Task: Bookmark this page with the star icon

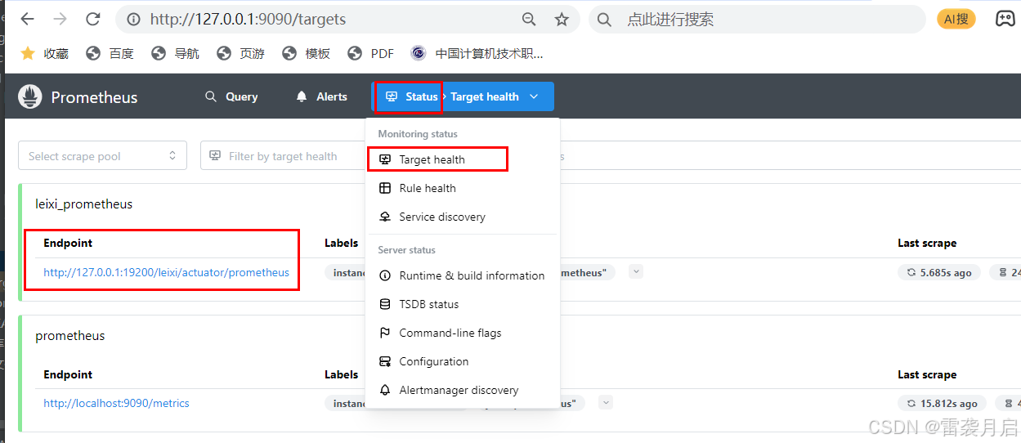Action: [x=562, y=20]
